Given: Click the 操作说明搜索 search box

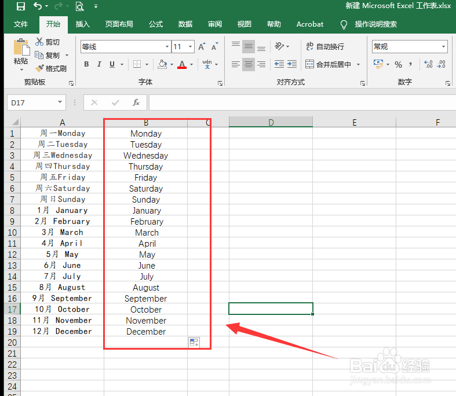Looking at the screenshot, I should pyautogui.click(x=375, y=24).
